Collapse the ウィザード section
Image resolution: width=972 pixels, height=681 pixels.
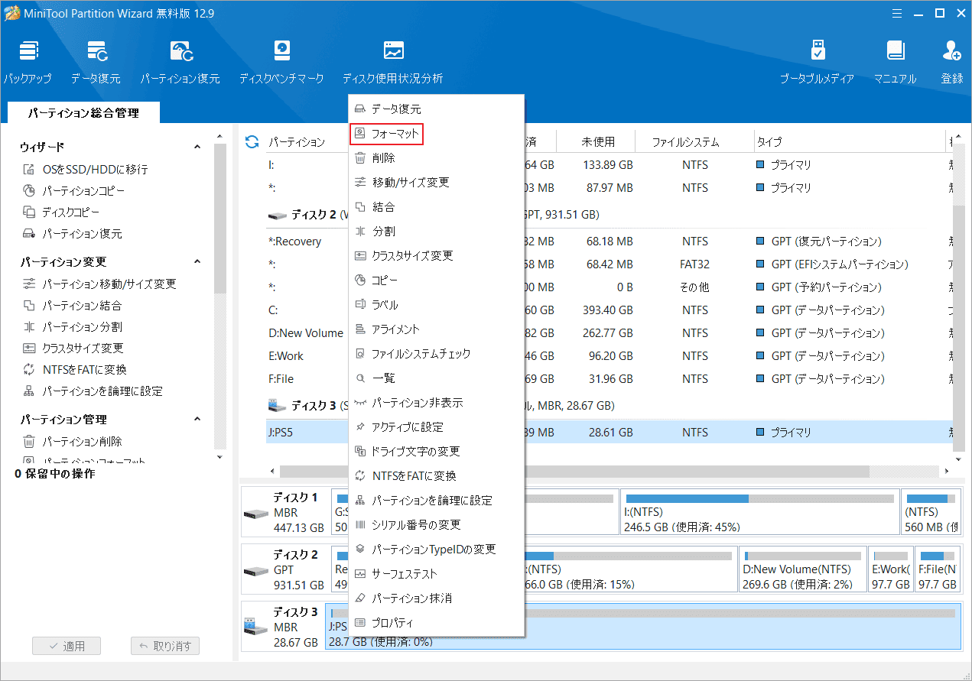point(197,147)
